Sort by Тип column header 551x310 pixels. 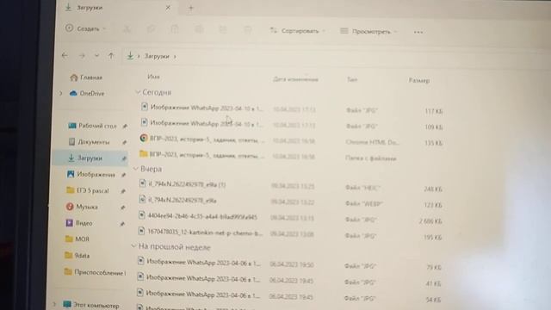click(352, 80)
